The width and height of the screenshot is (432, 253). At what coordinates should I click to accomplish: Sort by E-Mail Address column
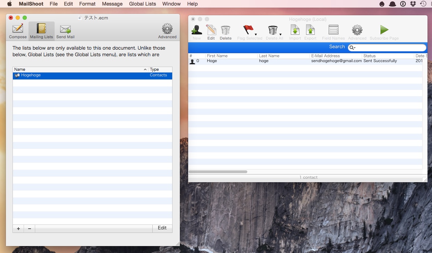(x=336, y=56)
